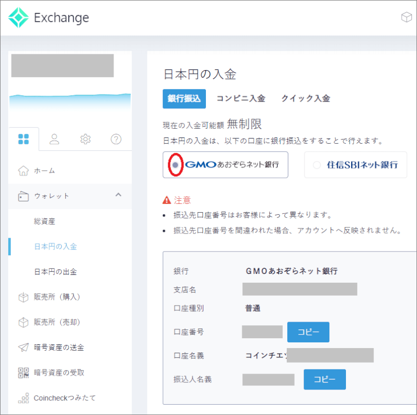Click the QR code receive icon

tap(23, 372)
